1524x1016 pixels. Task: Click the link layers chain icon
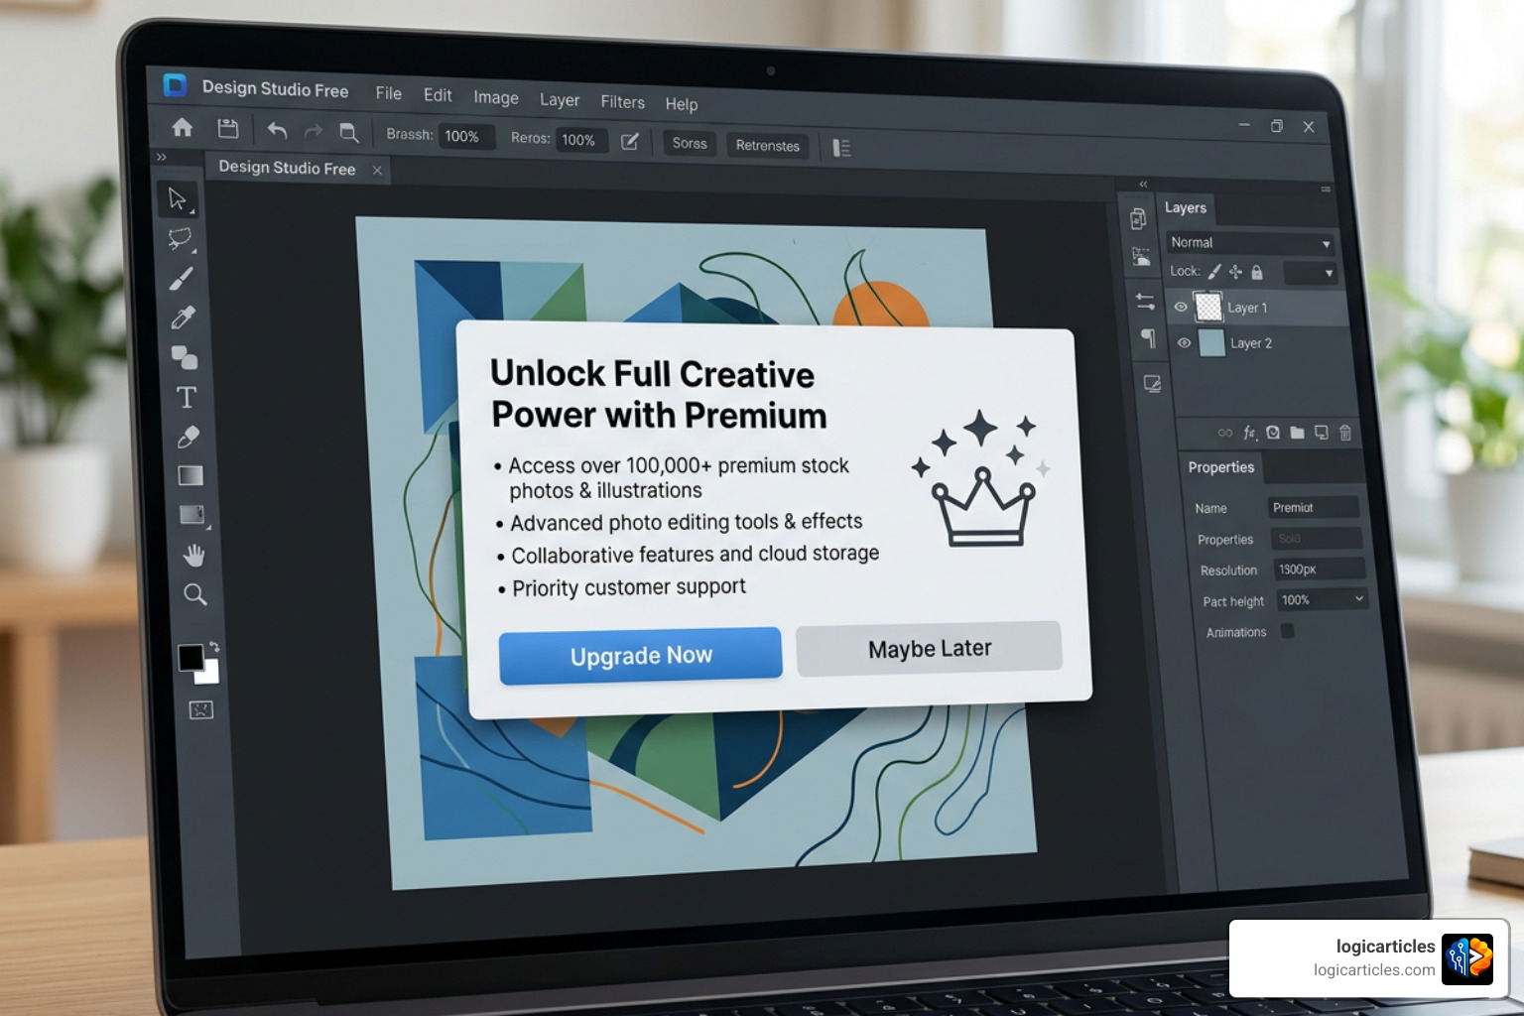coord(1225,433)
